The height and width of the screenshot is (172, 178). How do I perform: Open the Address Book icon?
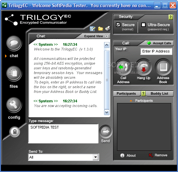click(163, 67)
